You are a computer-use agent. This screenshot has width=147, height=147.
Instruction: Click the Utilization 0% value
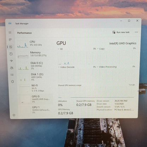coord(60,105)
